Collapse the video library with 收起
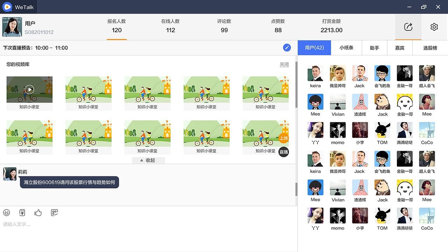 click(148, 160)
